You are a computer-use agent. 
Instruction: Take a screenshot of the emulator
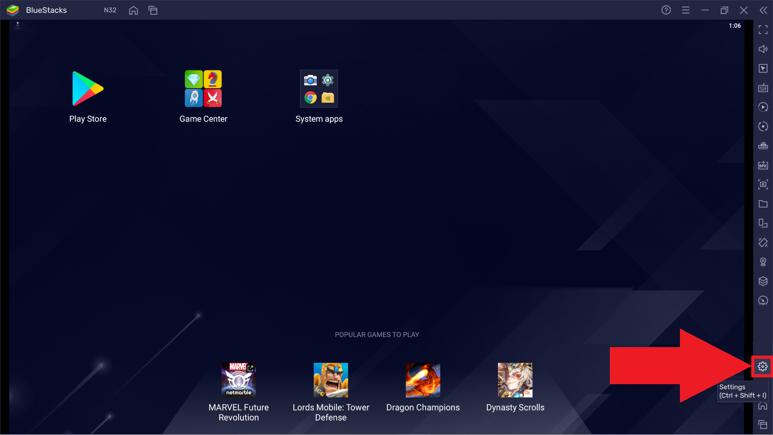click(763, 184)
